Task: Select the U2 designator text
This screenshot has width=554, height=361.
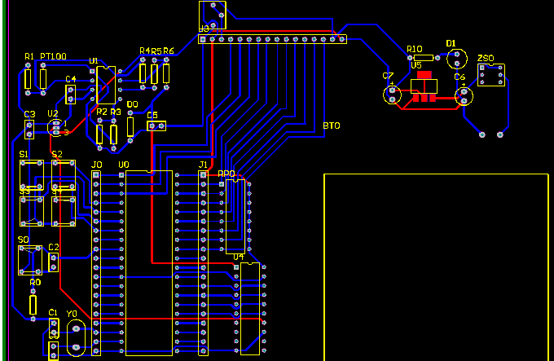Action: (x=53, y=113)
